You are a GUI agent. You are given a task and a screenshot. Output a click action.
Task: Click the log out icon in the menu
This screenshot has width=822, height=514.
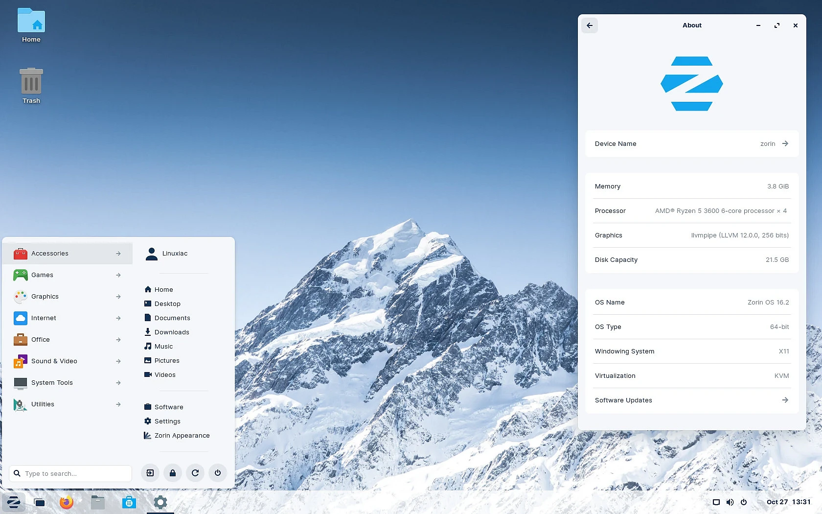[x=150, y=473]
